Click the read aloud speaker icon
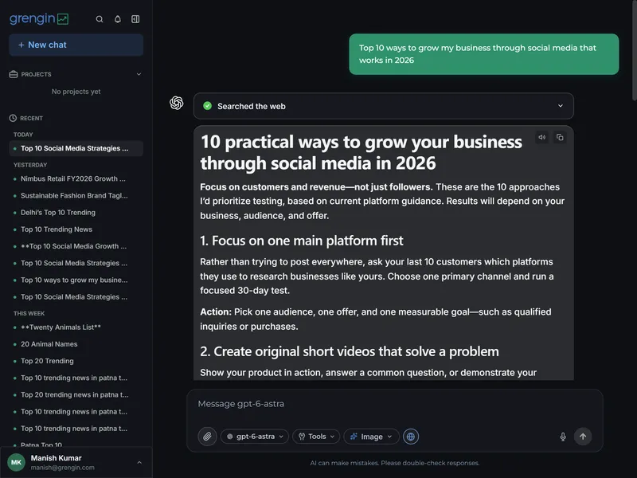This screenshot has width=637, height=478. tap(542, 137)
